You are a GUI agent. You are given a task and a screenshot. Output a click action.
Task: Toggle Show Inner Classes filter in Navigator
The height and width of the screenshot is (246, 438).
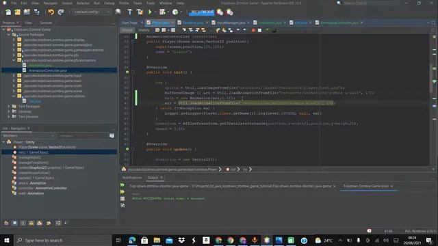40,223
